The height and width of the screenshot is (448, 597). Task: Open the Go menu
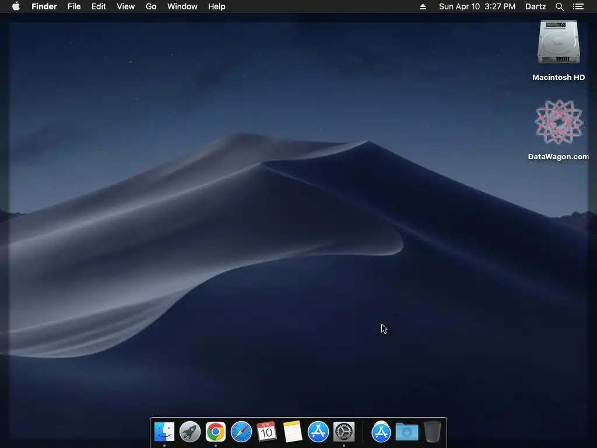coord(151,6)
